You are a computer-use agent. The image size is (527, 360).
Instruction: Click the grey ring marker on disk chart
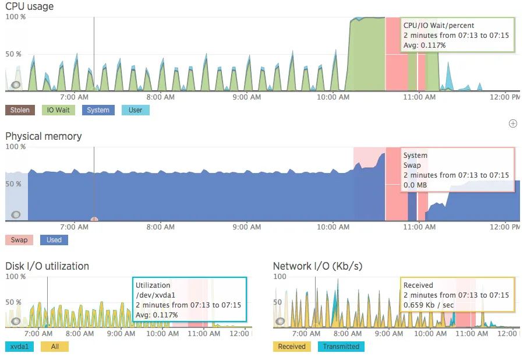(16, 322)
